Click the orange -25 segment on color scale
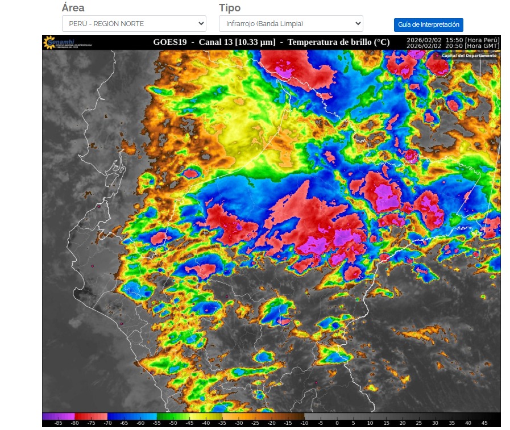Viewport: 510px width, 430px height. point(255,416)
